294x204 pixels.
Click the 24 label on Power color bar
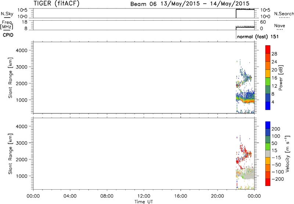[274, 62]
